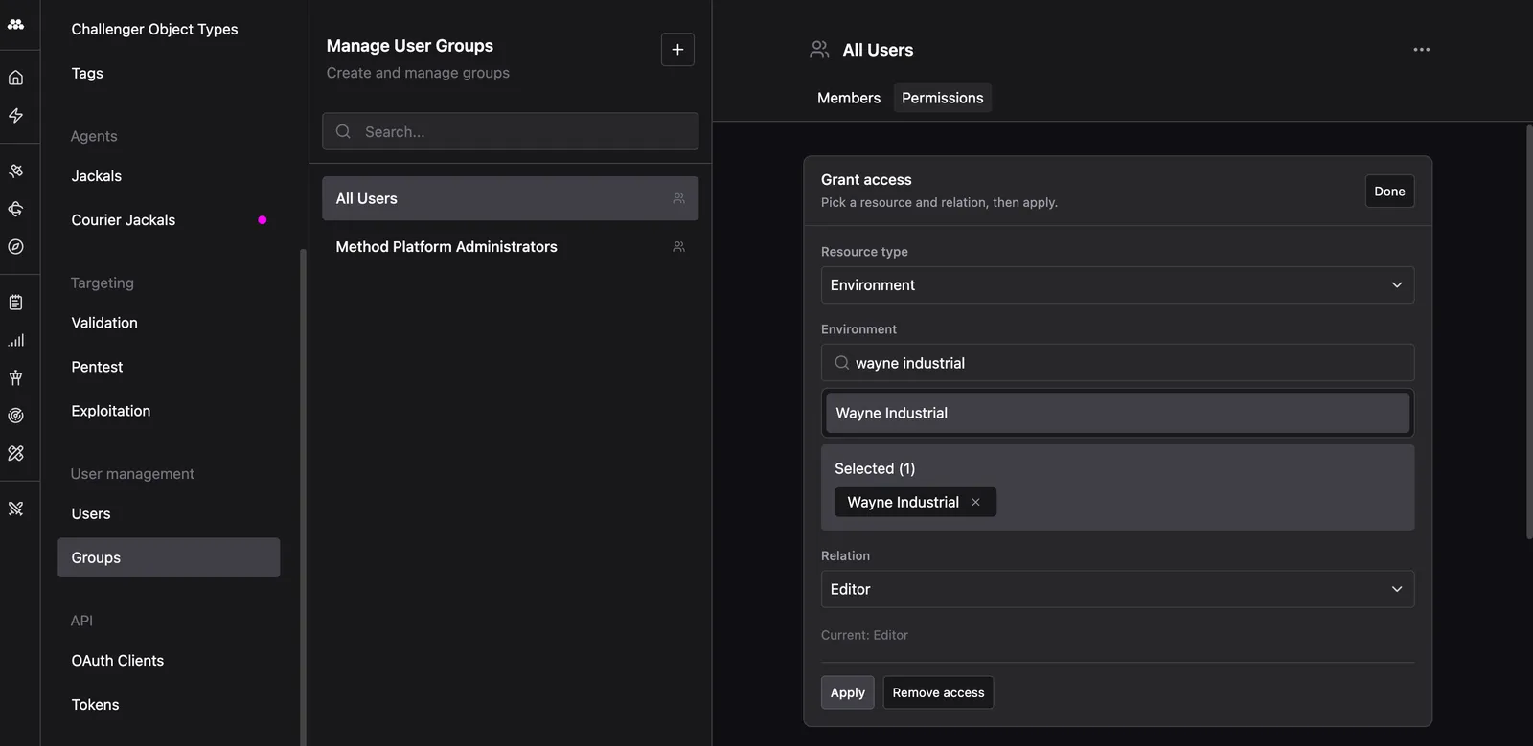Viewport: 1533px width, 746px height.
Task: Click the magnifier icon in Environment search
Action: (842, 363)
